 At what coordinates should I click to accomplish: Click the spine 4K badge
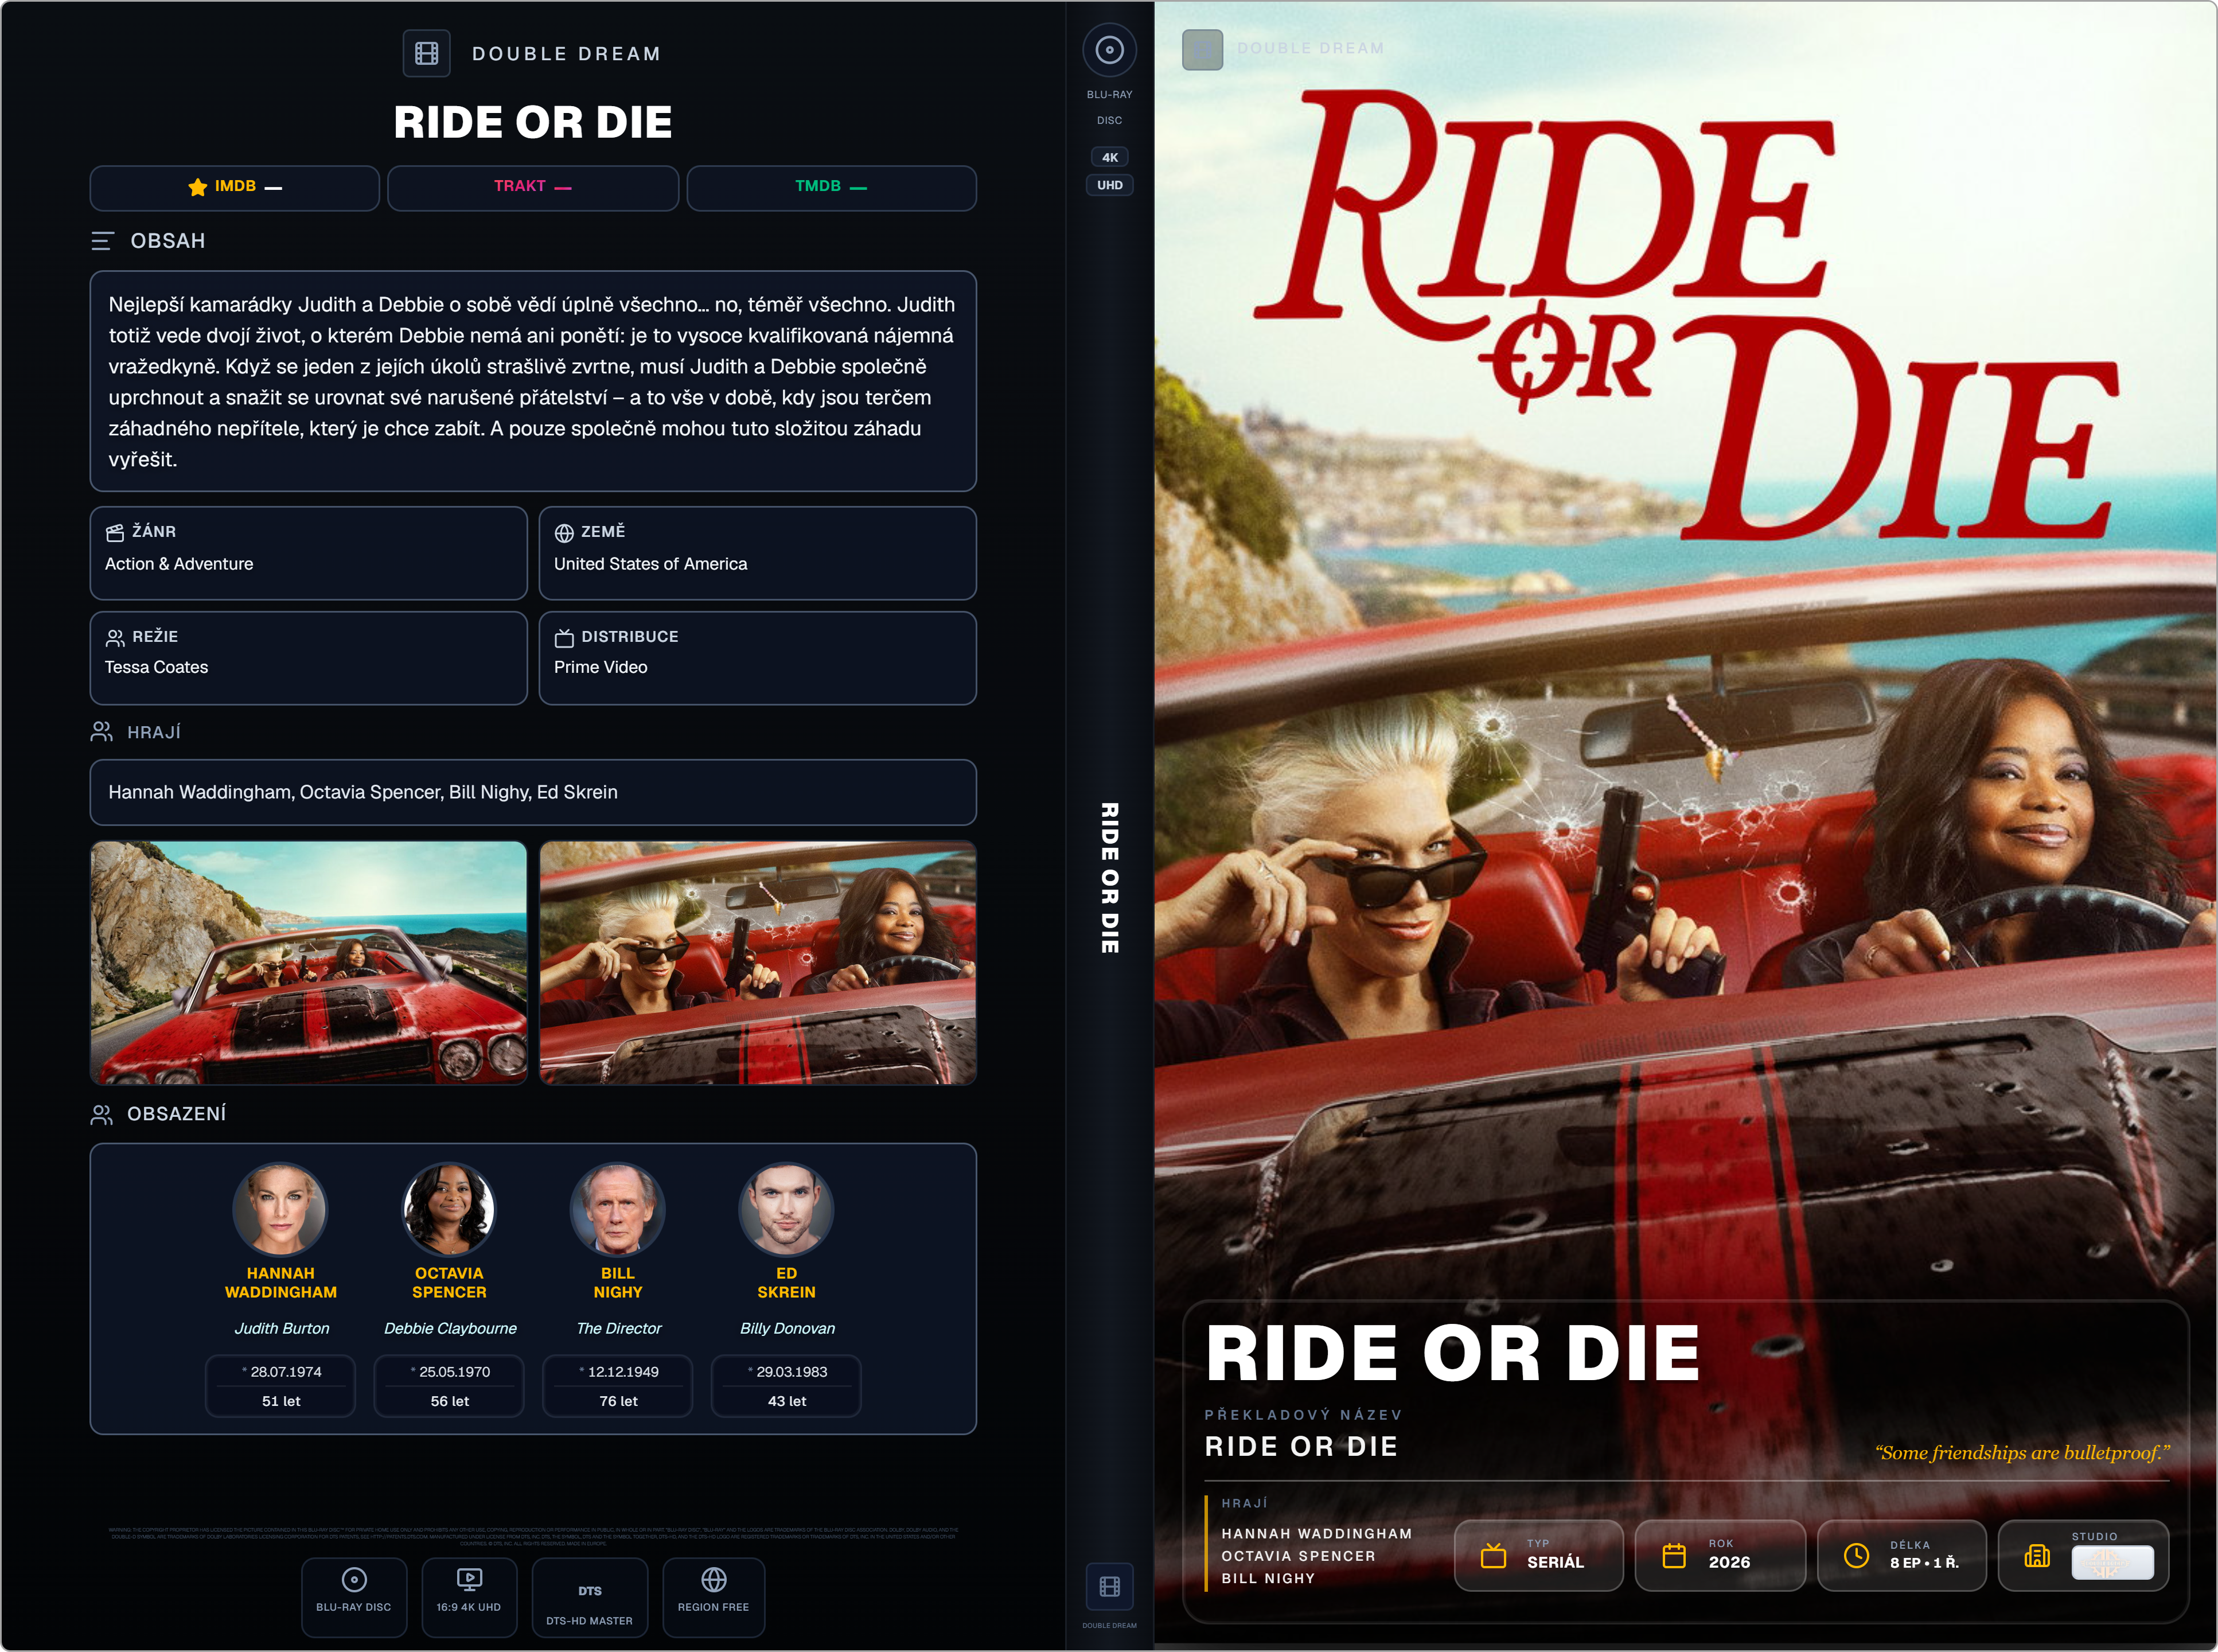(1109, 157)
